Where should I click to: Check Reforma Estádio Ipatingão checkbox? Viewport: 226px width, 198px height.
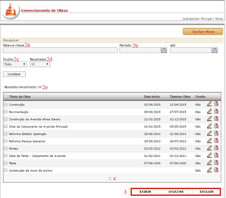point(6,134)
